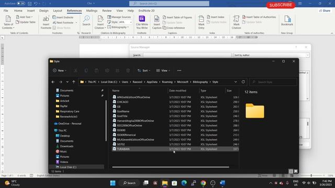Click the horizontal scrollbar in Explorer file list
Image resolution: width=335 pixels, height=188 pixels.
coord(171,167)
